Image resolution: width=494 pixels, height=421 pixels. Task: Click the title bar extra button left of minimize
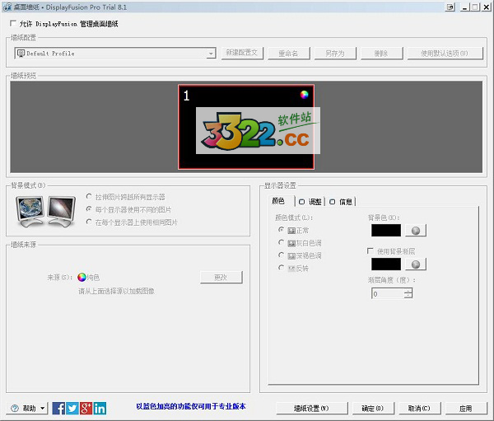click(450, 7)
